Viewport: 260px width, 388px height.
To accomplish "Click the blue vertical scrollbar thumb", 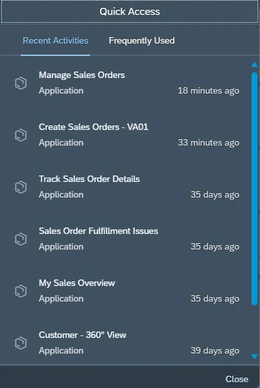I will (254, 189).
